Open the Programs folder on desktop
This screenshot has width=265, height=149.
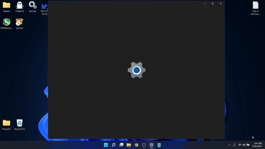click(x=7, y=125)
